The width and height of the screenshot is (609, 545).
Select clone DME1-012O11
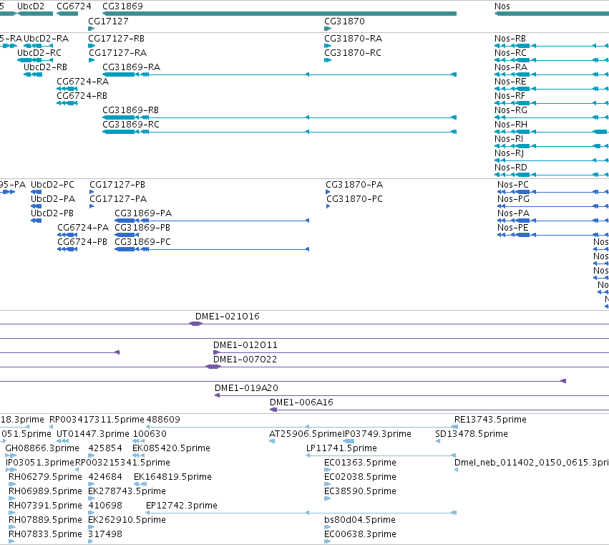[245, 345]
